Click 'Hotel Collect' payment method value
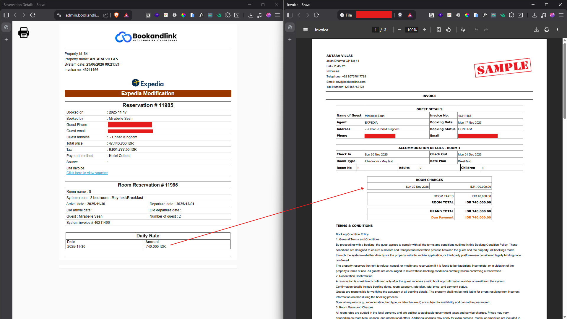The width and height of the screenshot is (567, 319). [120, 156]
